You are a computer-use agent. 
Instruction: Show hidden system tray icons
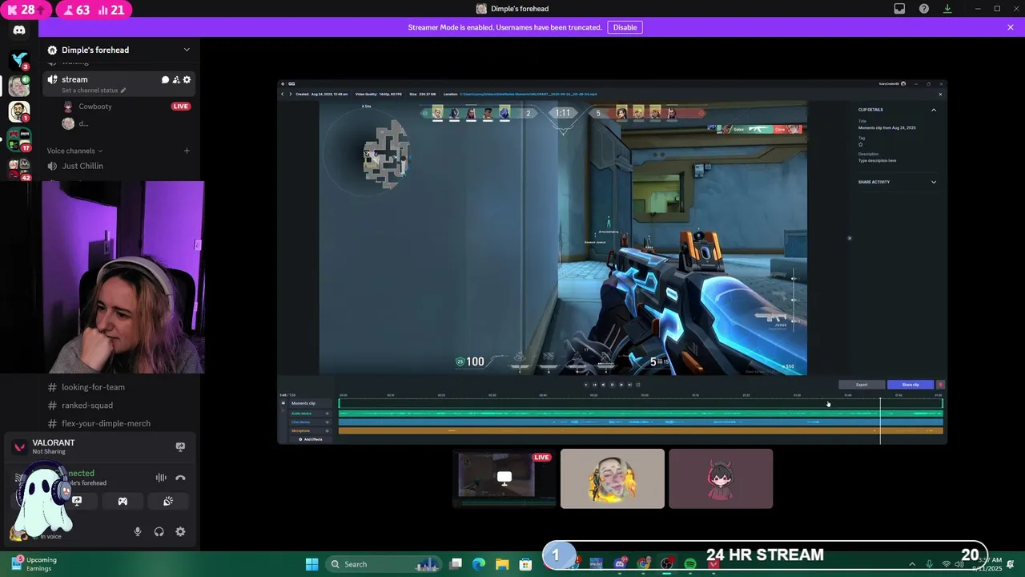[912, 564]
